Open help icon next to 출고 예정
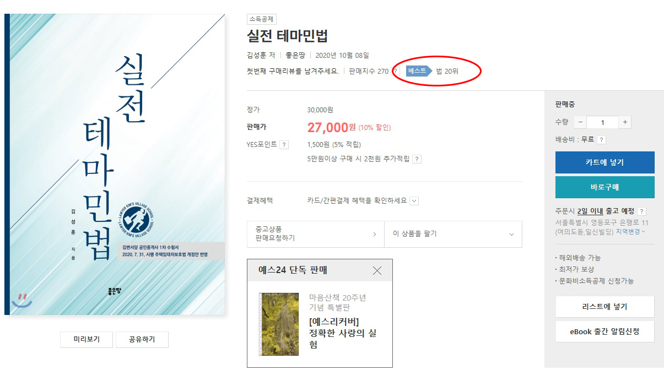This screenshot has width=664, height=370. (642, 211)
